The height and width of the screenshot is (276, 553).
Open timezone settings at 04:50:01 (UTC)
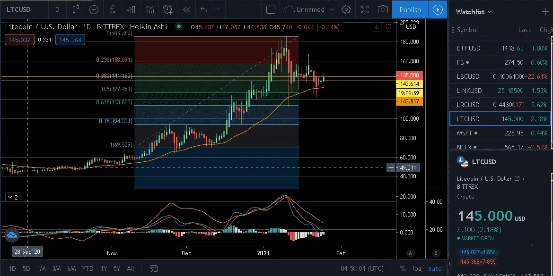[362, 268]
